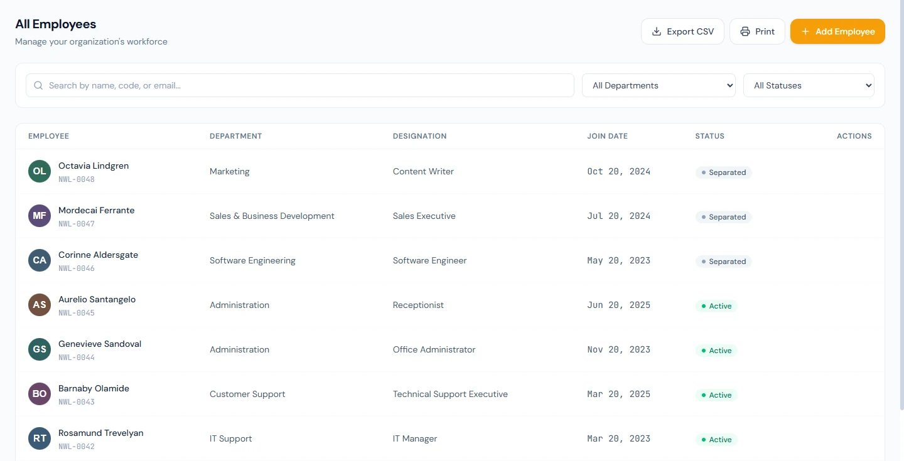The width and height of the screenshot is (904, 461).
Task: Click the Status column header
Action: tap(709, 136)
